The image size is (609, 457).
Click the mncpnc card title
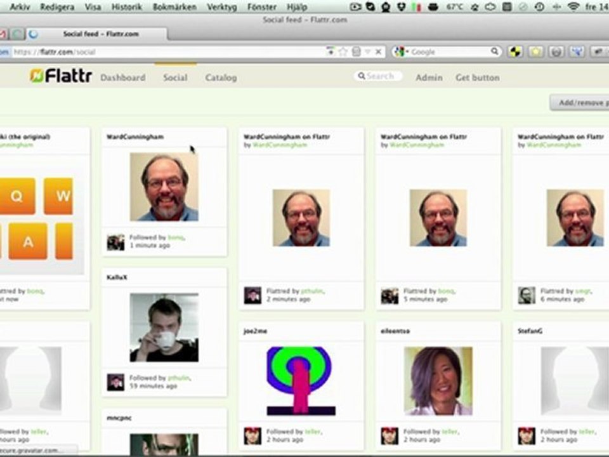(x=119, y=418)
